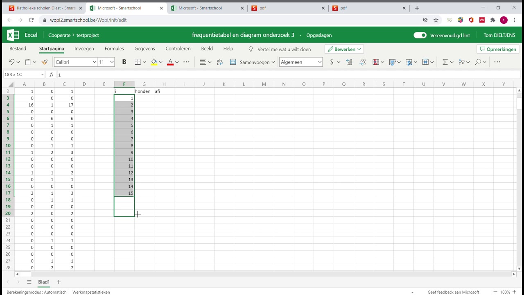
Task: Click the text alignment icon
Action: (x=203, y=62)
